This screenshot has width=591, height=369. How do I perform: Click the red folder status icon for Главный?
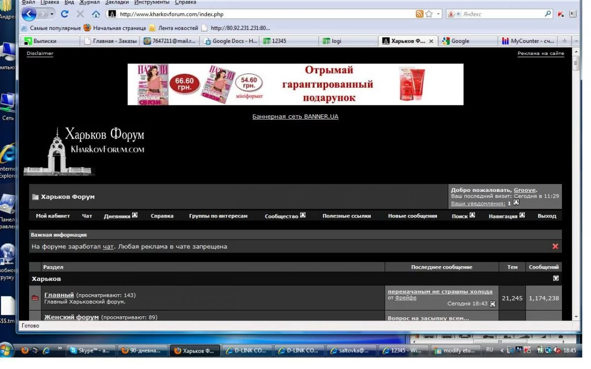tap(35, 298)
